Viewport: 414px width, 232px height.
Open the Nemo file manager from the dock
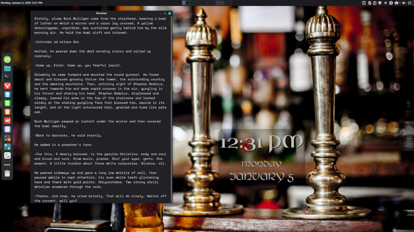(x=6, y=68)
